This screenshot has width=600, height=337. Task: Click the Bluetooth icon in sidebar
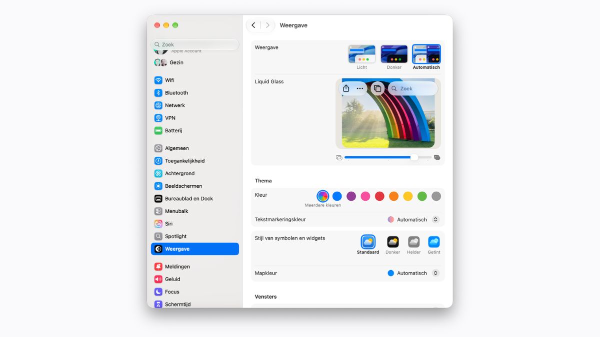click(x=158, y=93)
